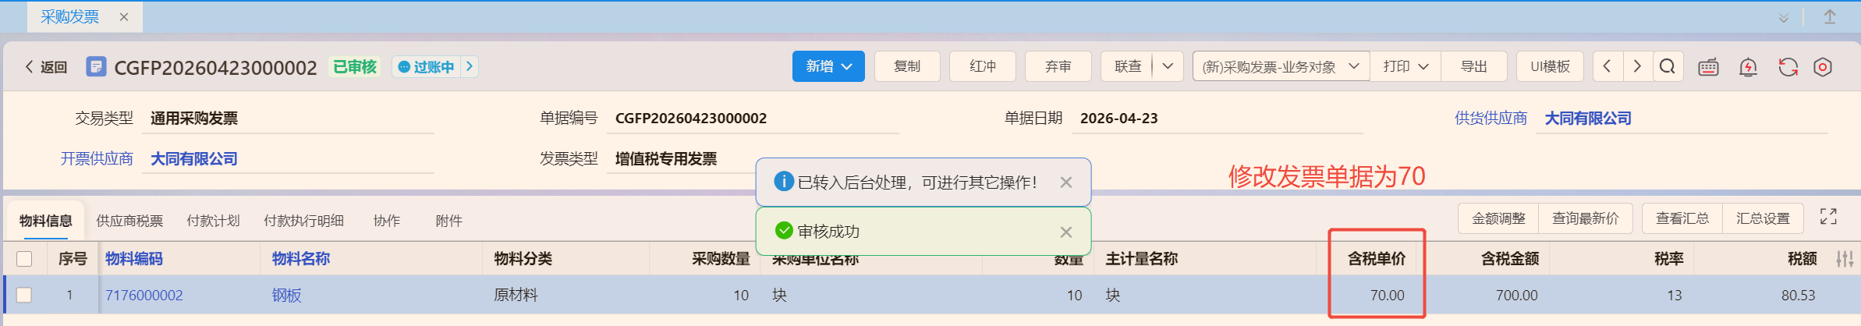Switch to the 供应商税票 tab
1861x326 pixels.
129,221
